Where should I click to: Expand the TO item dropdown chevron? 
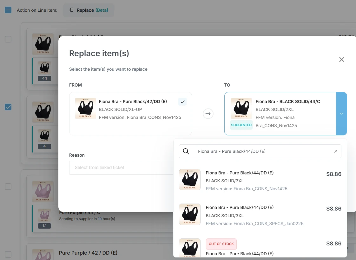341,114
